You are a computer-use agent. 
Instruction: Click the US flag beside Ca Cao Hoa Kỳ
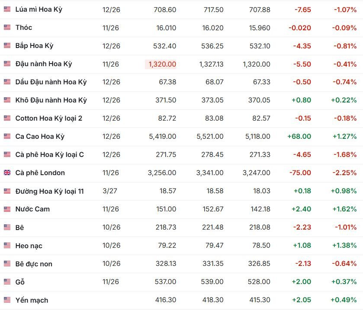(7, 136)
